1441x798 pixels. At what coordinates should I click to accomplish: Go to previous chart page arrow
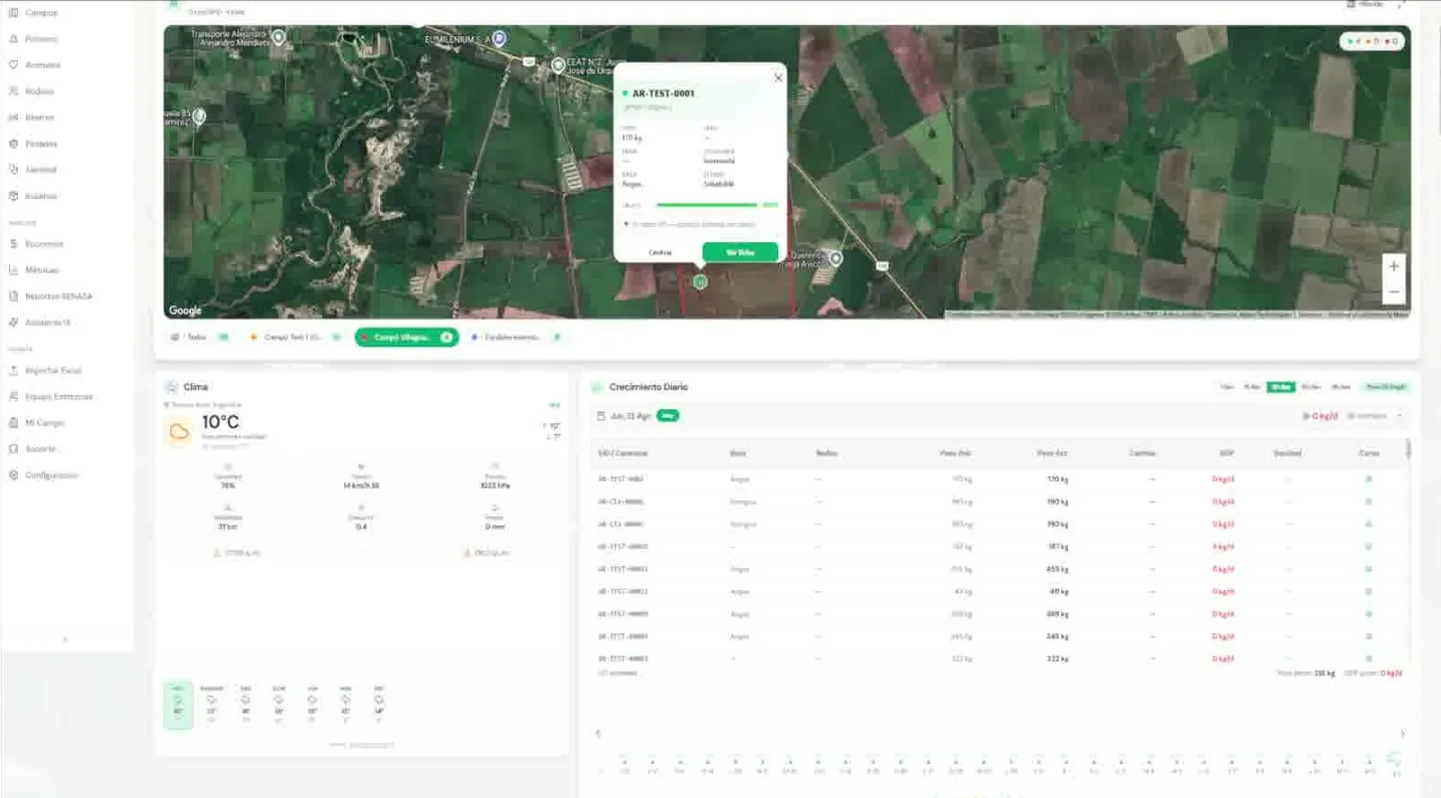point(598,734)
